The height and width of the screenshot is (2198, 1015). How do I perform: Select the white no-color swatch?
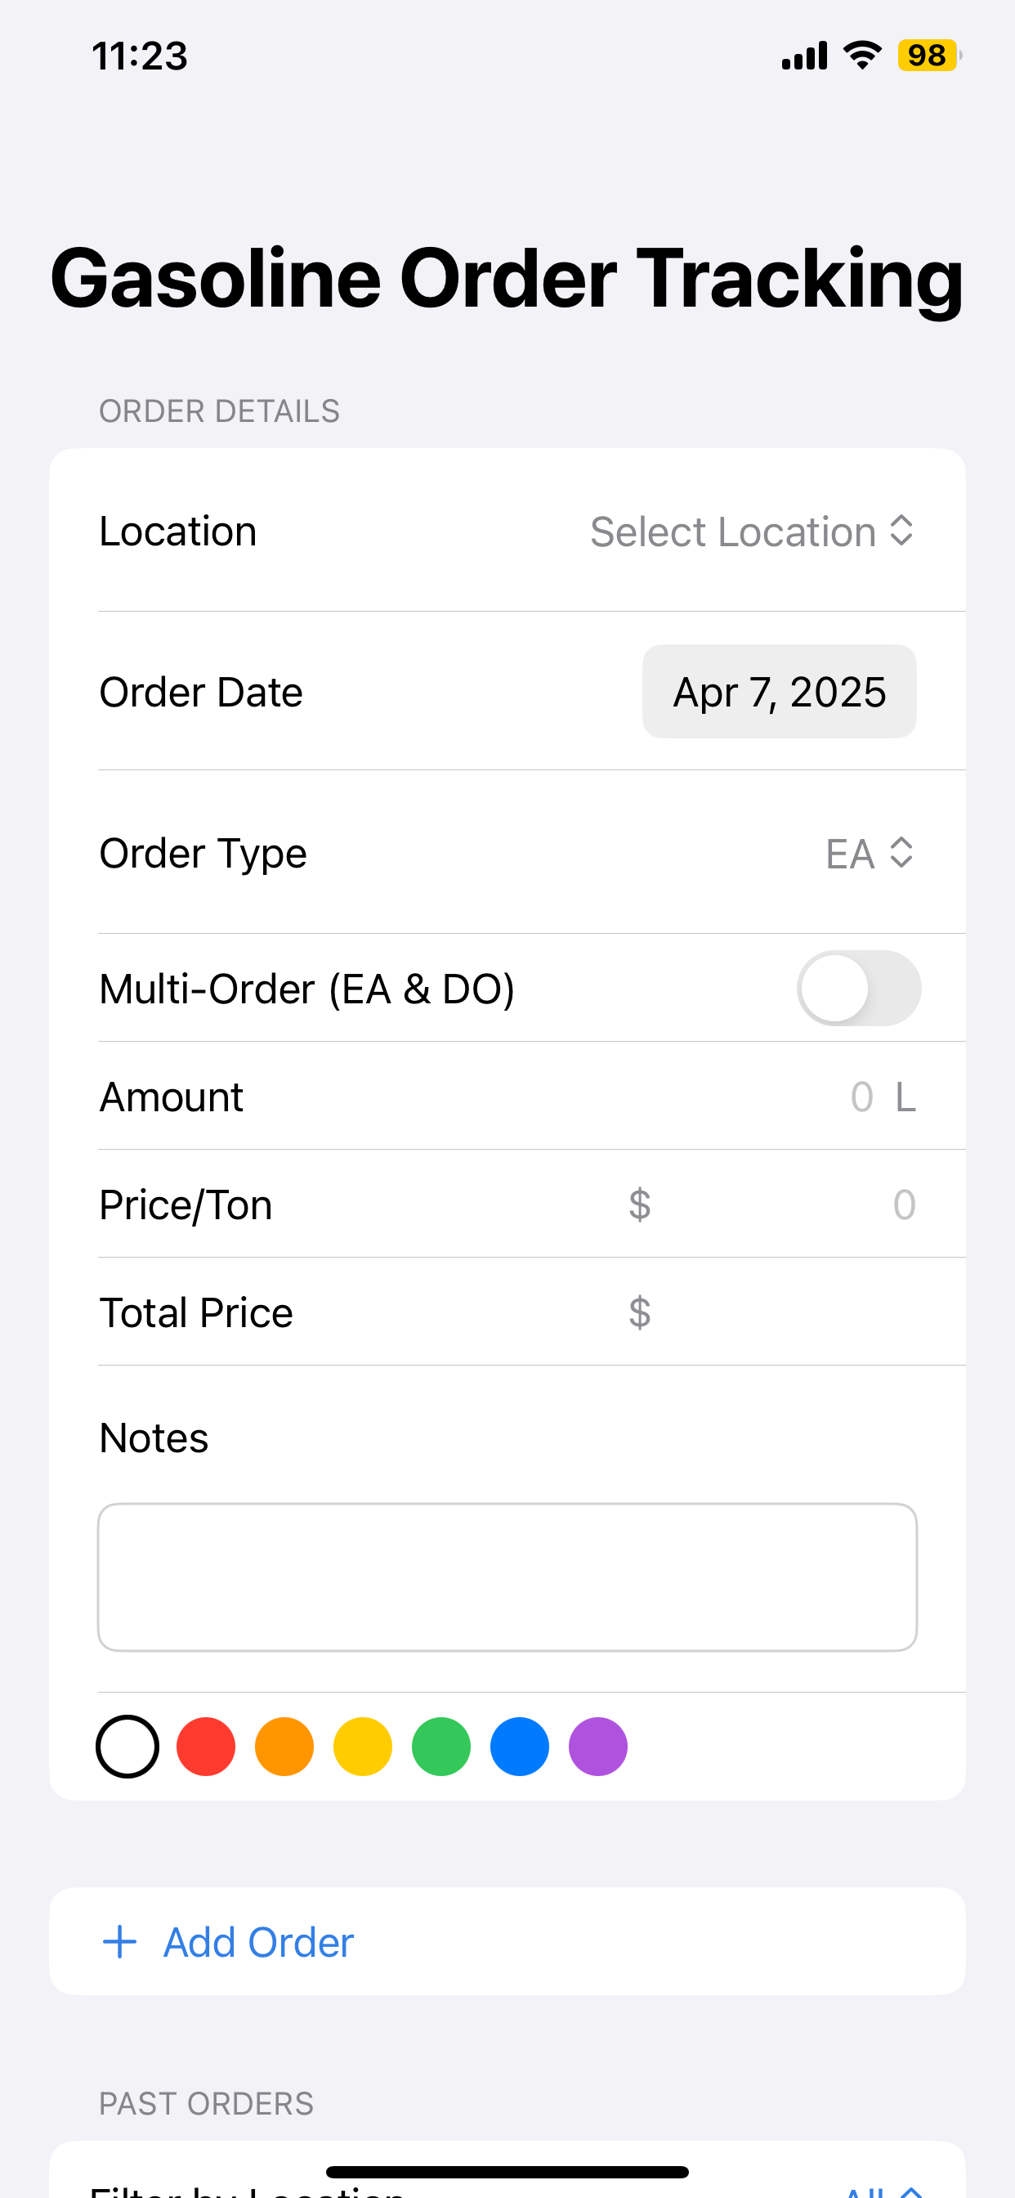click(127, 1747)
